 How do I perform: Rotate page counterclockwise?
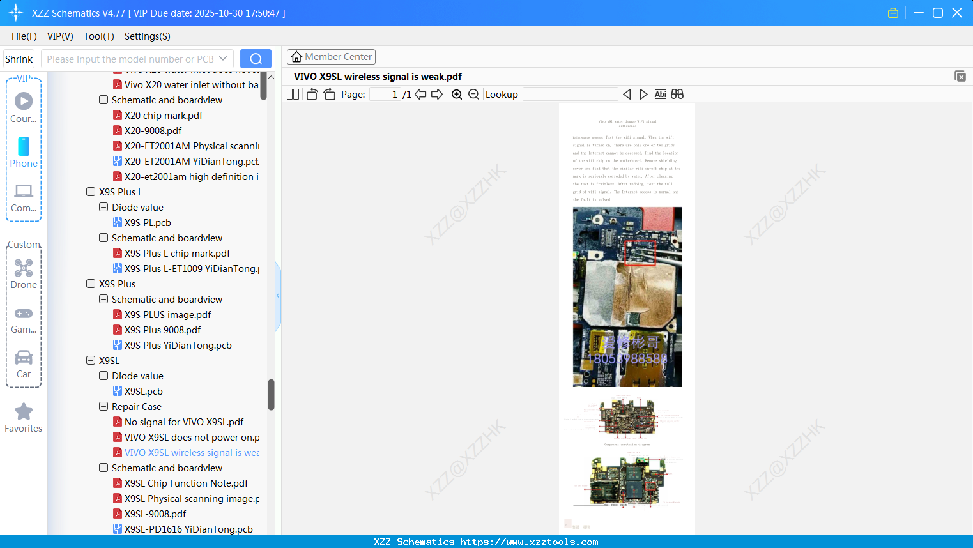click(312, 95)
